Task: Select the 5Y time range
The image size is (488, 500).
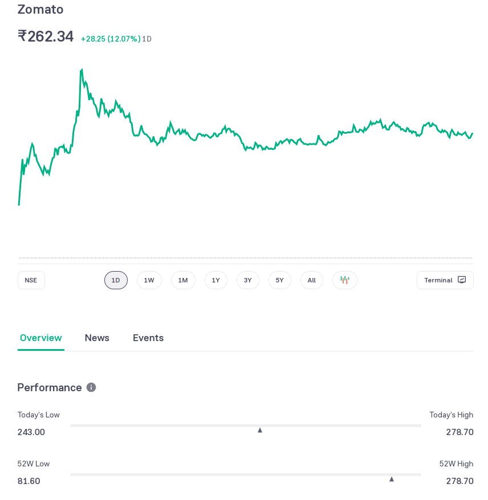Action: tap(280, 280)
